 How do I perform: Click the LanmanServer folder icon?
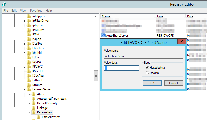coord(29,89)
